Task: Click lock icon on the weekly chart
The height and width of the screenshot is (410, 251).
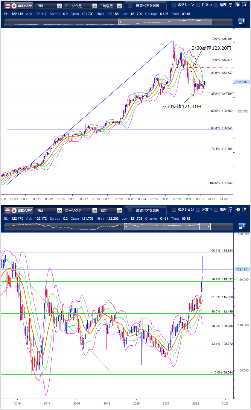Action: 242,227
